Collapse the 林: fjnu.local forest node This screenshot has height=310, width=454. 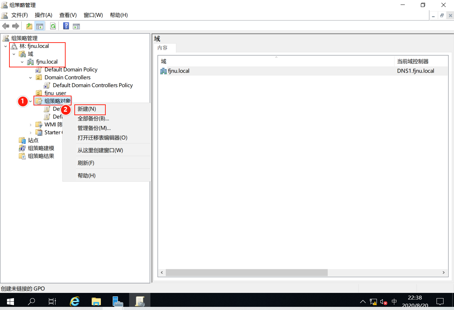point(5,46)
